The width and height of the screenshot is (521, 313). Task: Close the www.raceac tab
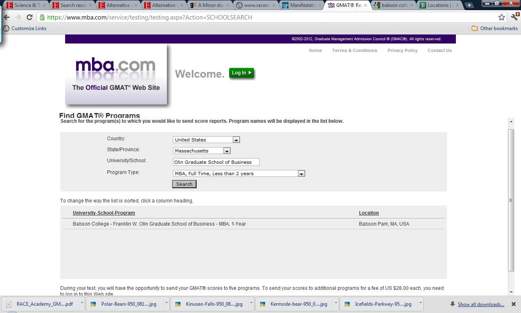(x=275, y=5)
